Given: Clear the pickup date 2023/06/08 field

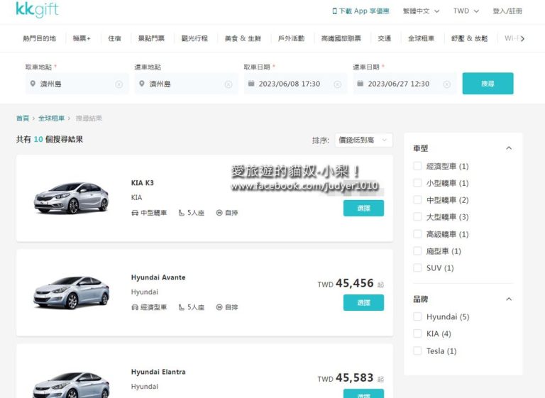Looking at the screenshot, I should 338,84.
